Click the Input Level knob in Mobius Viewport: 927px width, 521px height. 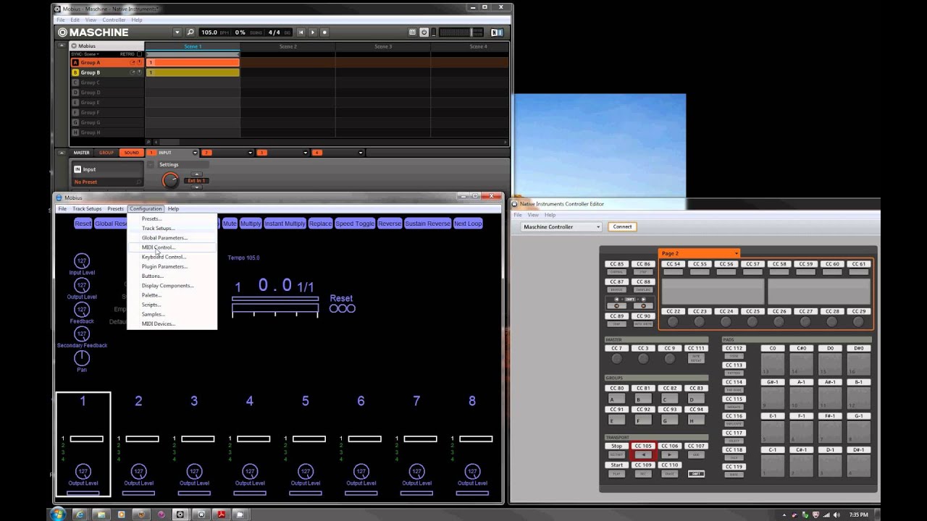pyautogui.click(x=82, y=260)
